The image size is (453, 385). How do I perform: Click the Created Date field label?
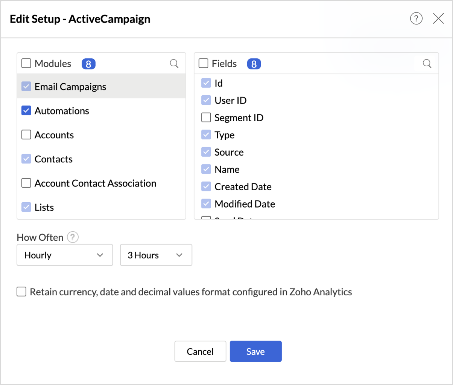coord(243,186)
